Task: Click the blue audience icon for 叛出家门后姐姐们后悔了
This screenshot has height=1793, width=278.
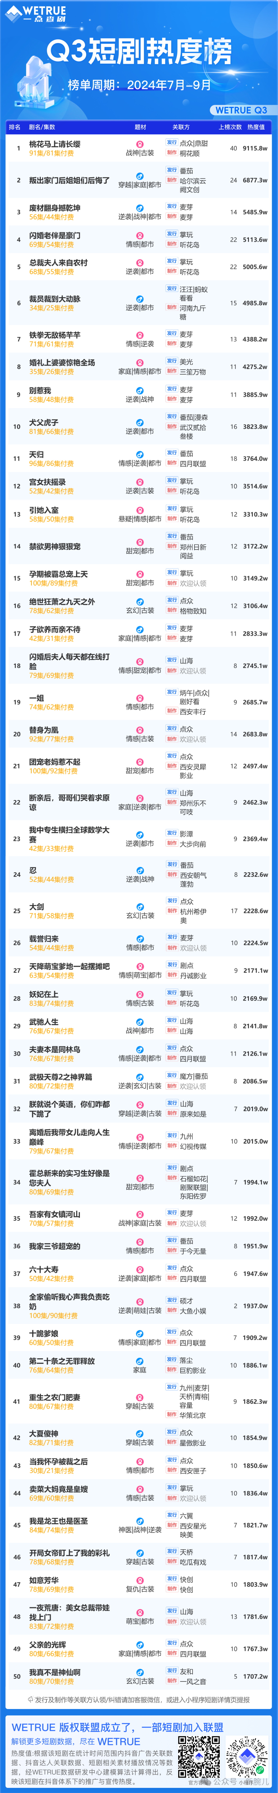Action: pyautogui.click(x=140, y=176)
